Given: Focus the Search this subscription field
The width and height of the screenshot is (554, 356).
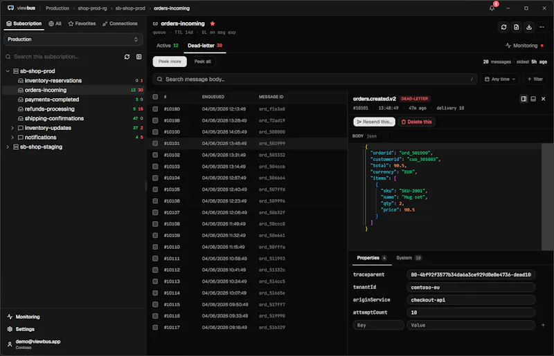Looking at the screenshot, I should 63,57.
